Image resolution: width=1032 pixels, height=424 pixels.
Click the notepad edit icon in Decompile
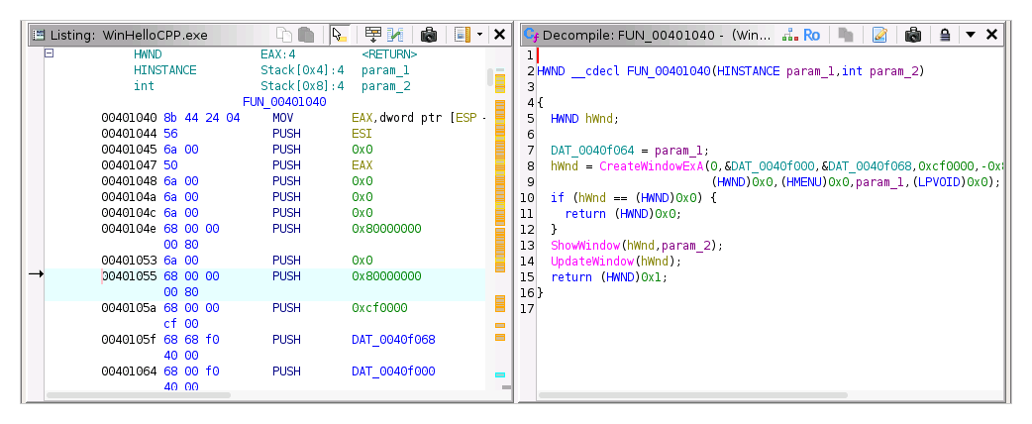pos(879,35)
